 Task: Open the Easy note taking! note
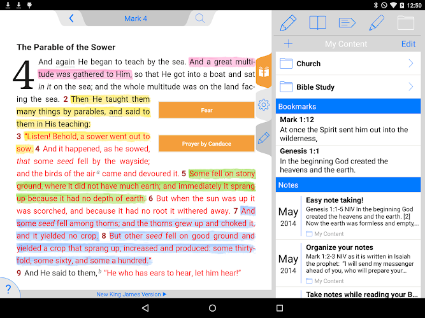[349, 216]
